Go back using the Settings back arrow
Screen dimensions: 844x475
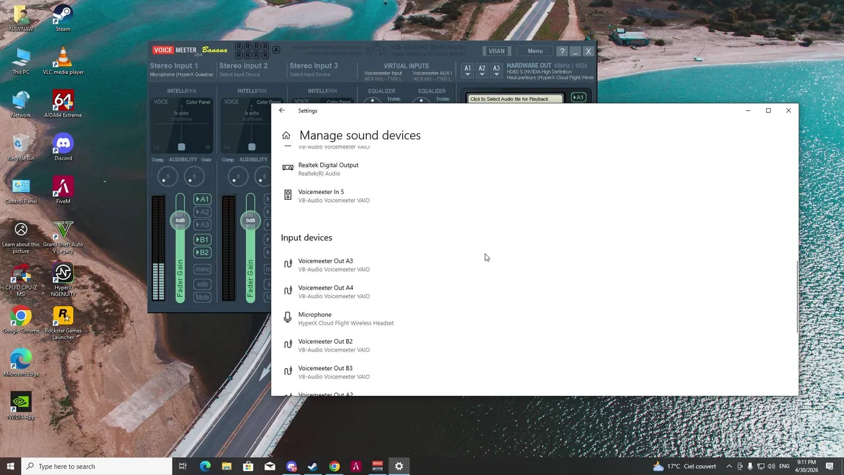click(282, 111)
